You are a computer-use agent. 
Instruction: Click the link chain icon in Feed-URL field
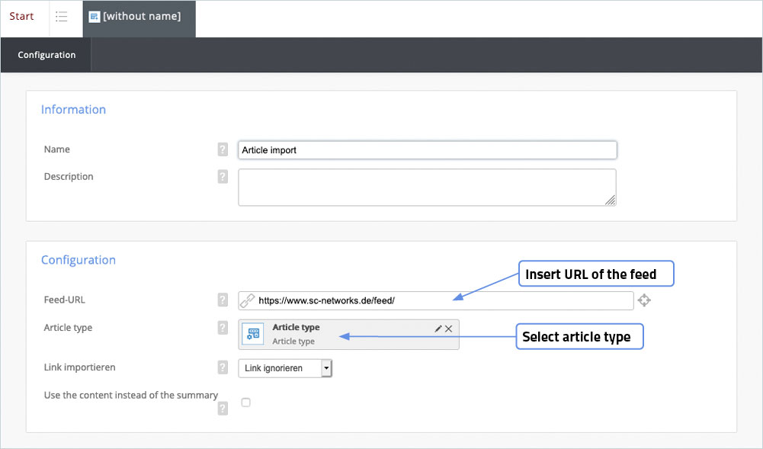point(247,300)
